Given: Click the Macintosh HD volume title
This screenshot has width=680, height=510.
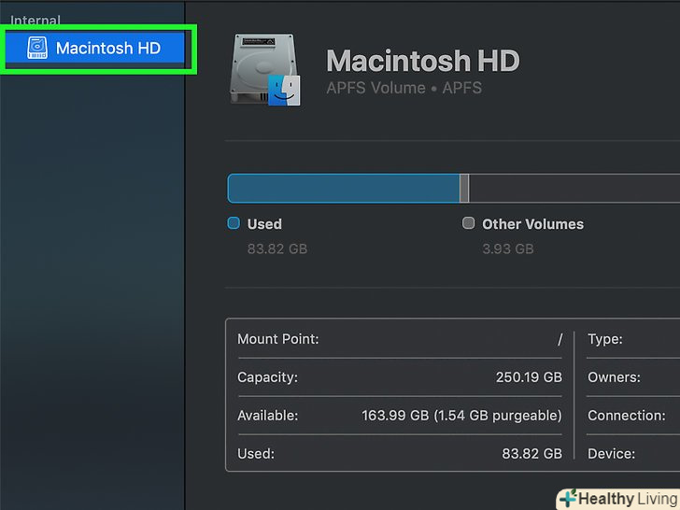Looking at the screenshot, I should tap(422, 62).
